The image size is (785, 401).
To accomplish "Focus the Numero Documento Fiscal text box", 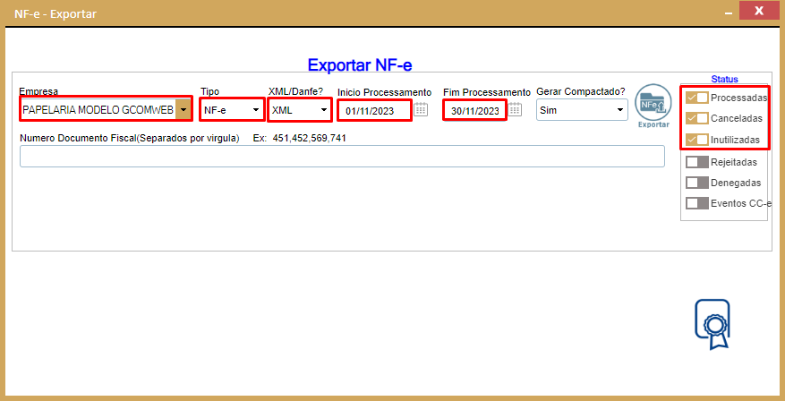I will click(x=342, y=157).
